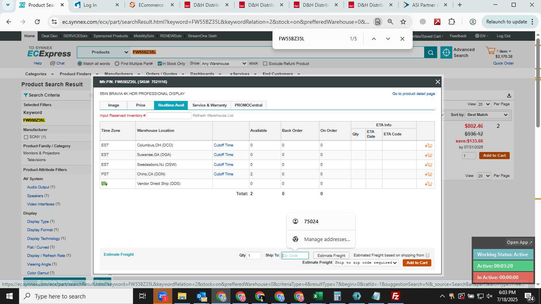
Task: Click Audio Output filter link
Action: pyautogui.click(x=38, y=187)
